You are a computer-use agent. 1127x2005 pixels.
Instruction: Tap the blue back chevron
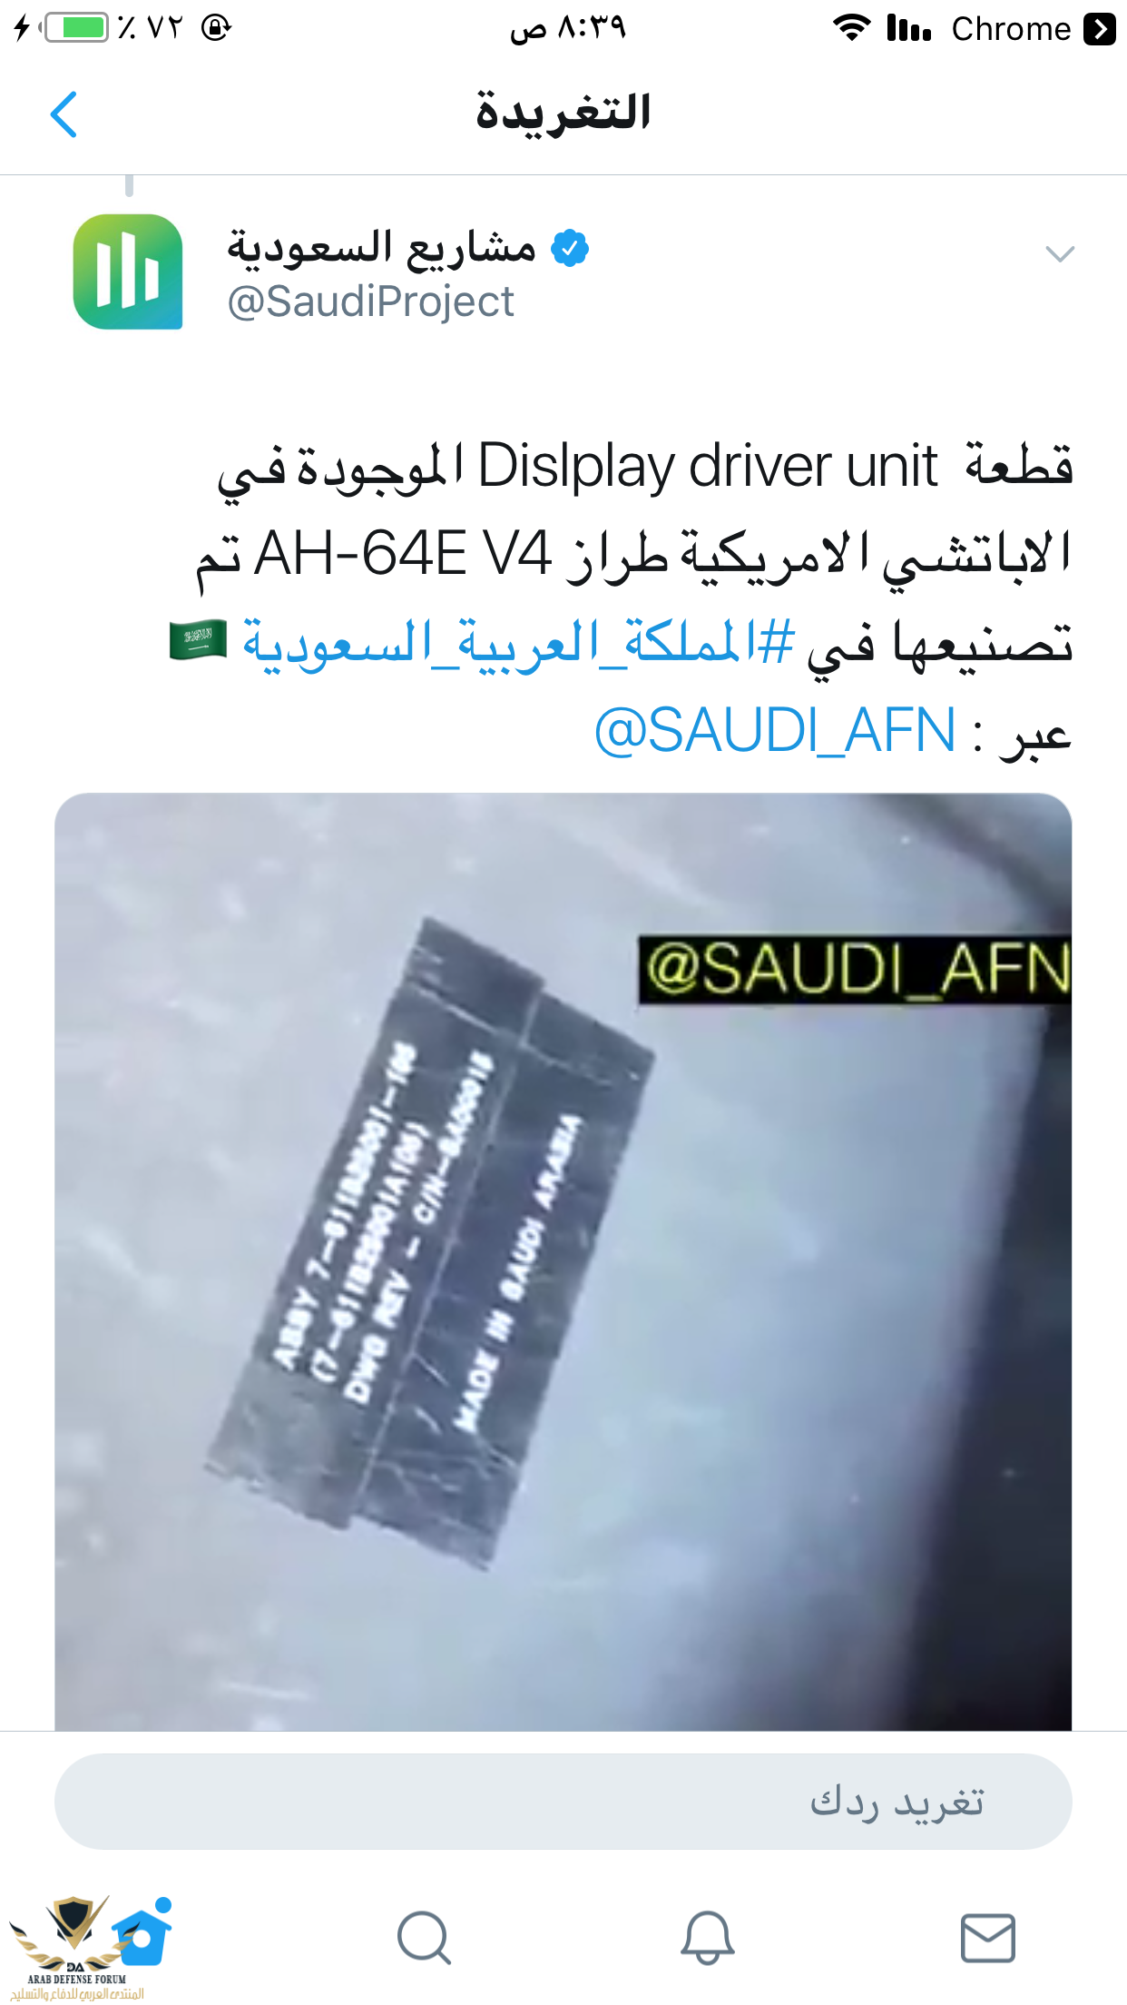[x=64, y=114]
